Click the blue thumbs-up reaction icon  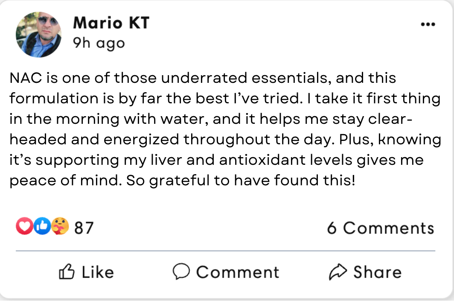pyautogui.click(x=41, y=227)
